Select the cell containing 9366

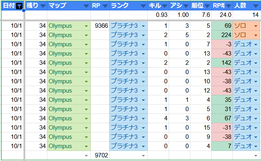point(100,26)
